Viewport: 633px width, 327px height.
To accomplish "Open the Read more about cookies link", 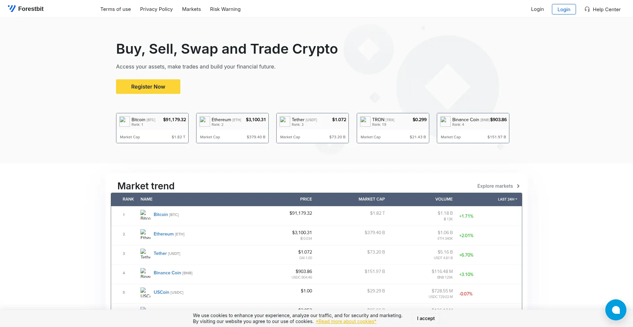I will (x=346, y=321).
